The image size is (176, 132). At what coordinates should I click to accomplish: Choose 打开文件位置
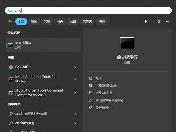tap(104, 93)
